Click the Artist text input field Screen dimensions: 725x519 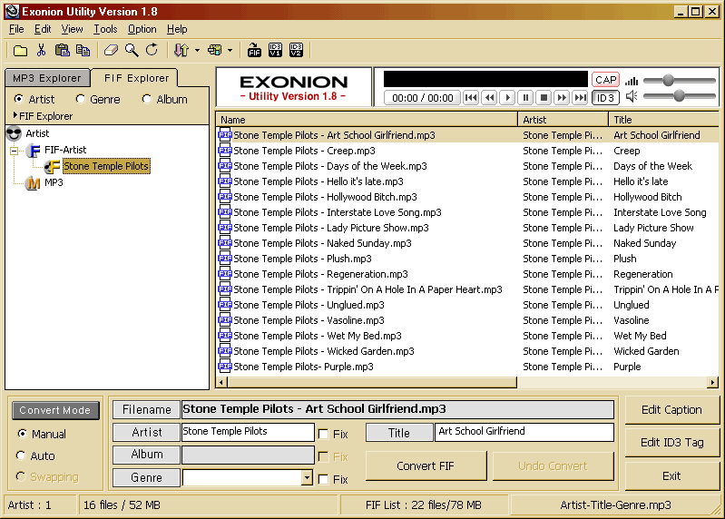point(248,432)
